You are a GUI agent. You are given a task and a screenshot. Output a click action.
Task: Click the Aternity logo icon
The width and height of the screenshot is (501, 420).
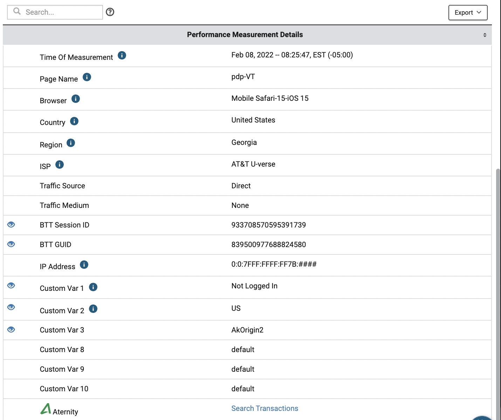click(x=46, y=408)
